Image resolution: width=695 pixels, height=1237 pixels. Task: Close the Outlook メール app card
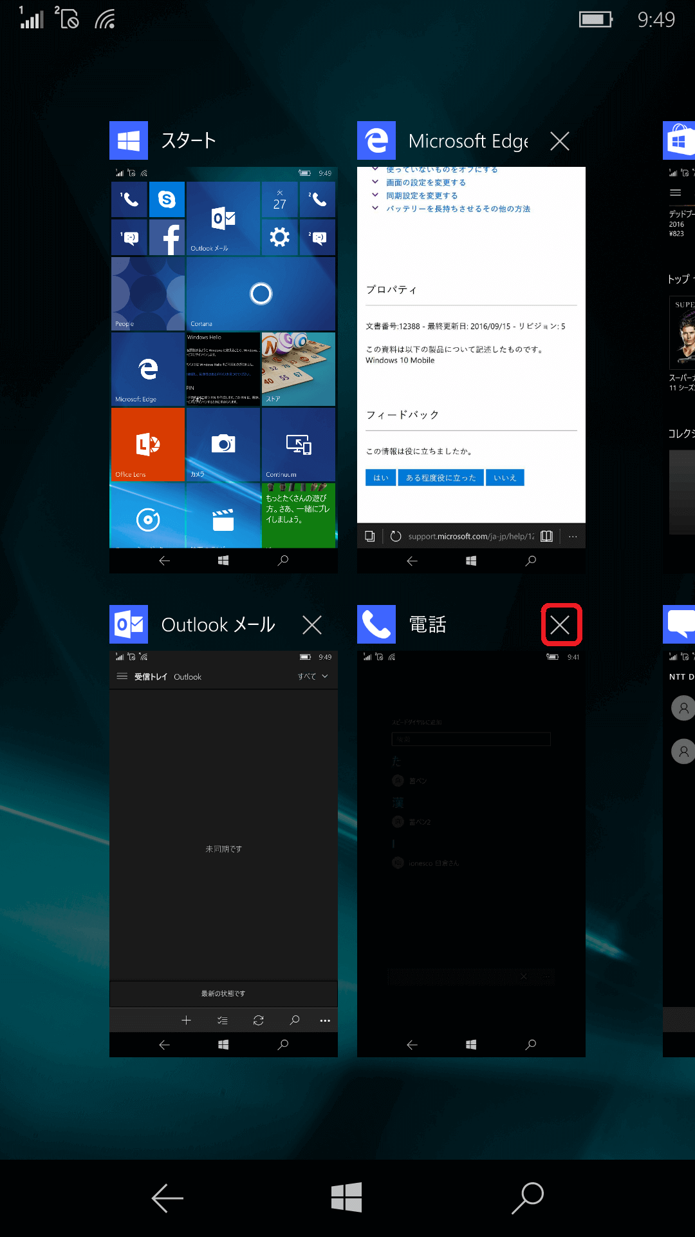tap(312, 624)
